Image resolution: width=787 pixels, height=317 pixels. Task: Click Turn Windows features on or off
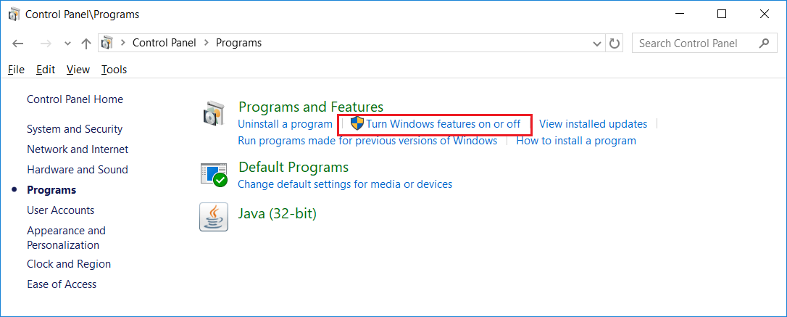(444, 124)
